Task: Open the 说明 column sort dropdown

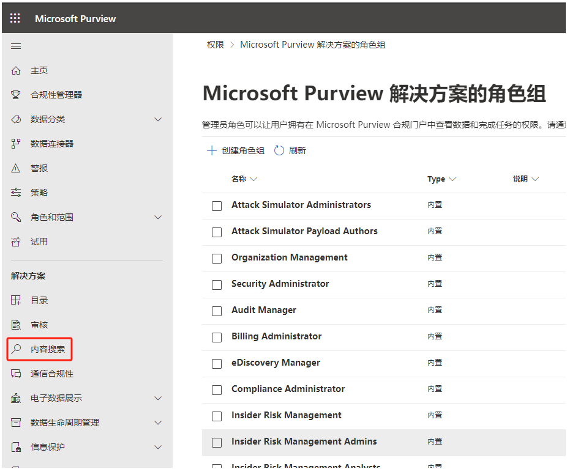Action: point(535,179)
